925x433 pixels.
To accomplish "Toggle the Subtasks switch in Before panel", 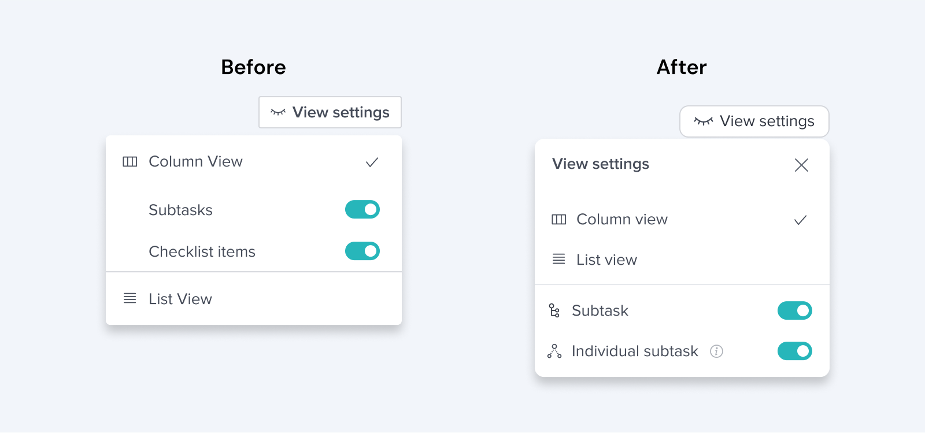I will point(362,209).
